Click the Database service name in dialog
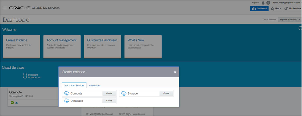This screenshot has width=302, height=116. [x=77, y=101]
